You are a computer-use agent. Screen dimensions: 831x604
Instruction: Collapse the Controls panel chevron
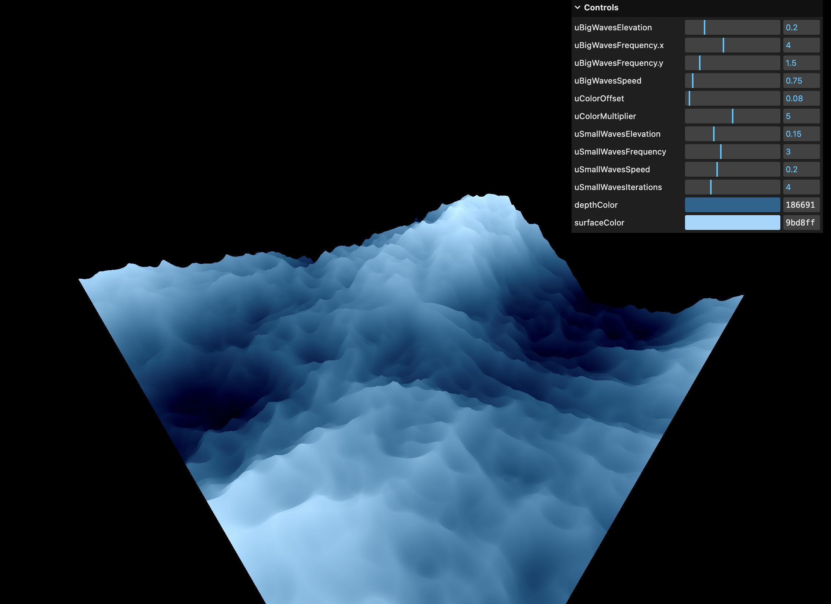(577, 7)
